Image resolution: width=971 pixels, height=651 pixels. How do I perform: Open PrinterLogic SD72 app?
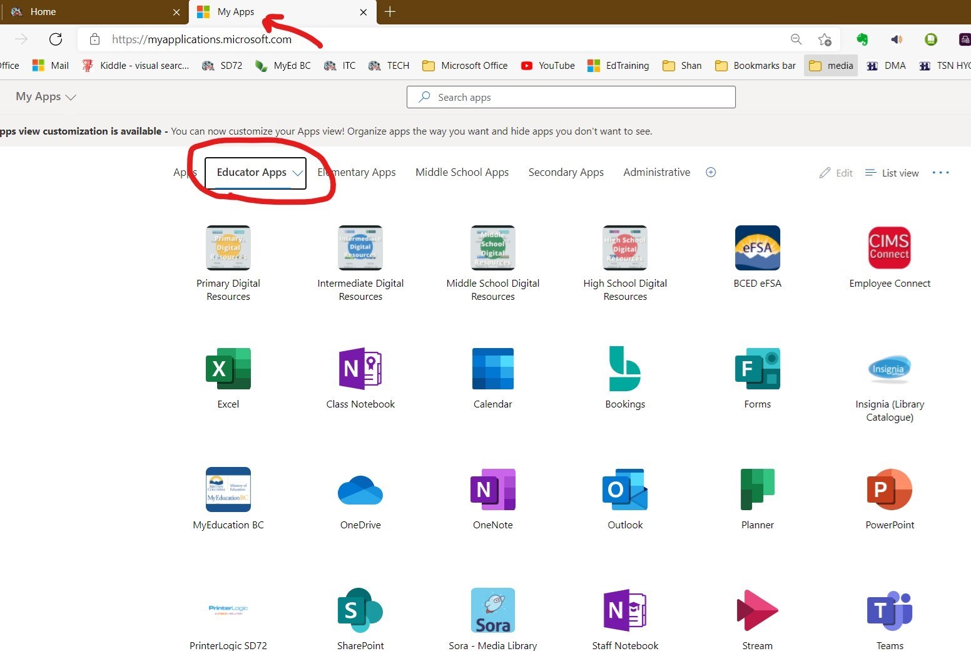click(x=228, y=609)
